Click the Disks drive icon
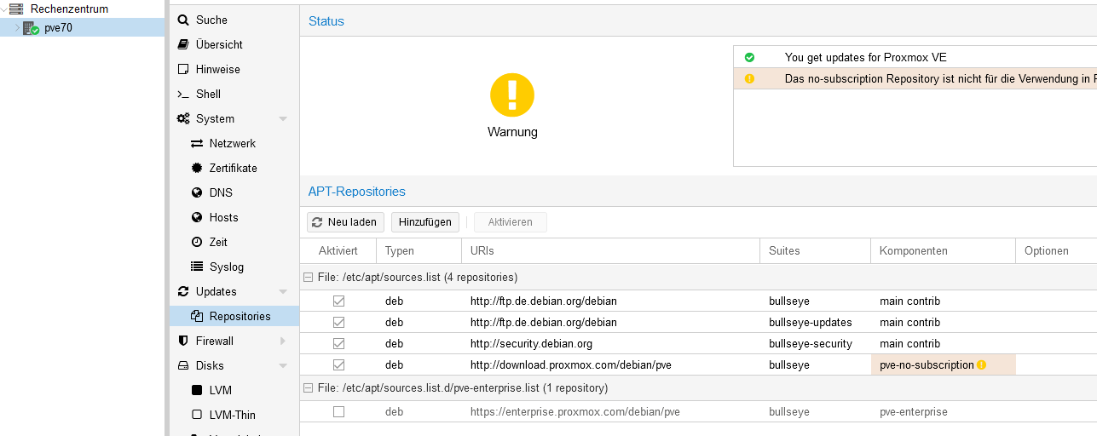The height and width of the screenshot is (436, 1097). point(182,365)
